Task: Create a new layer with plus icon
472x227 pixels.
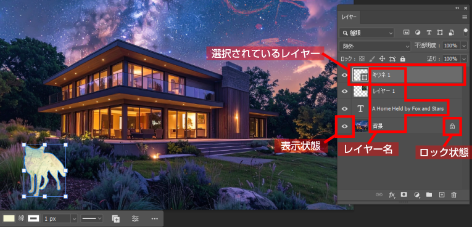Action: click(442, 195)
